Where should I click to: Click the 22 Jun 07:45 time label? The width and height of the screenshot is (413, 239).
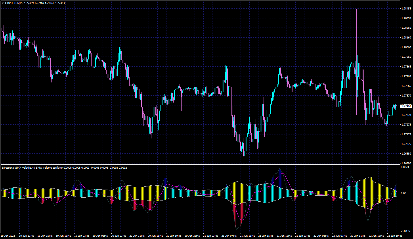340,236
